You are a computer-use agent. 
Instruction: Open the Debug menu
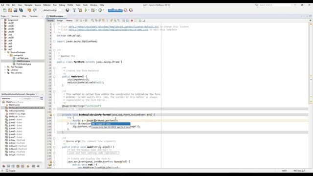coord(62,5)
